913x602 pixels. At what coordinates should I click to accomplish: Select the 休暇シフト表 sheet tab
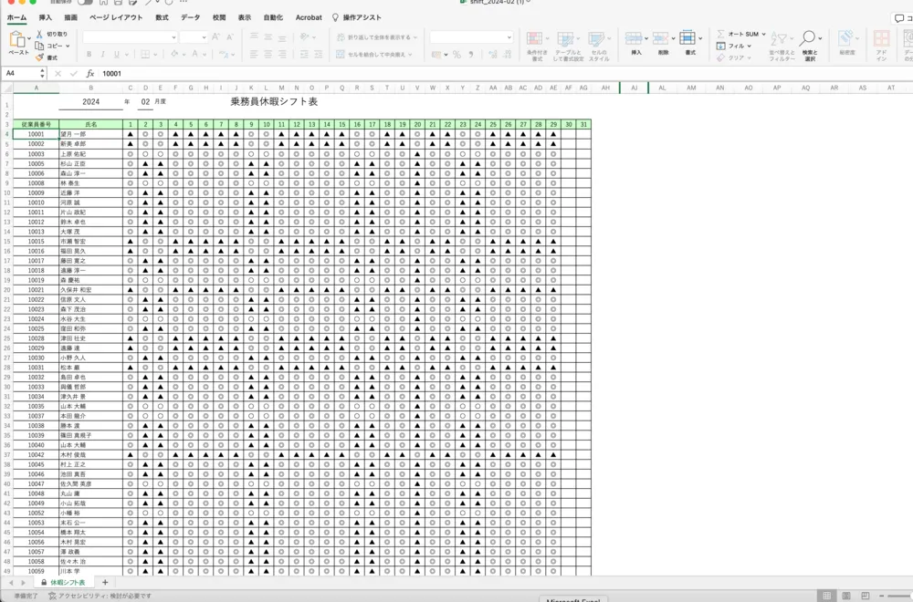tap(67, 582)
